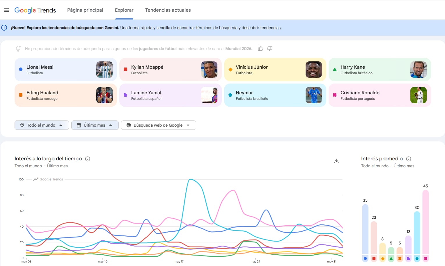Click Lamine Yamal photo thumbnail
The image size is (445, 266).
209,95
